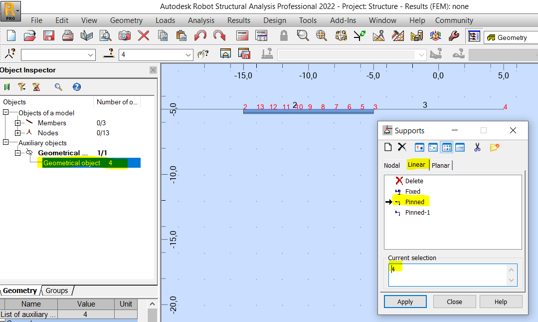This screenshot has width=538, height=322.
Task: Click inside the Current selection field
Action: click(x=449, y=275)
